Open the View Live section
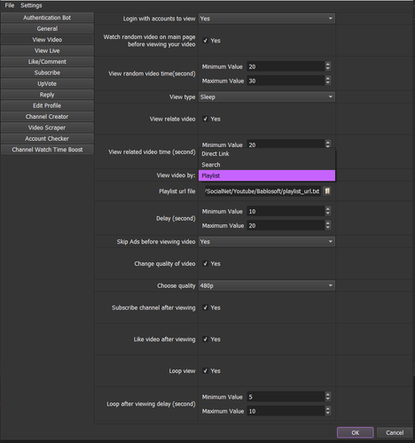 pos(47,51)
